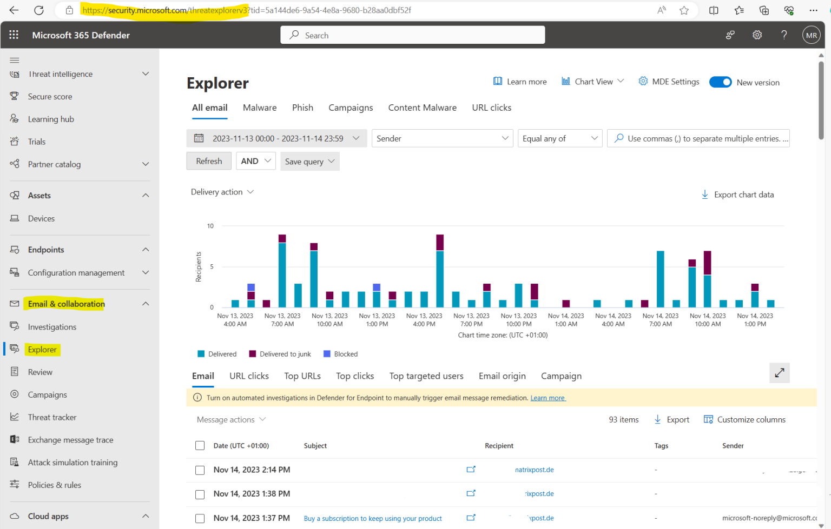831x529 pixels.
Task: Open MDE Settings
Action: pyautogui.click(x=669, y=82)
